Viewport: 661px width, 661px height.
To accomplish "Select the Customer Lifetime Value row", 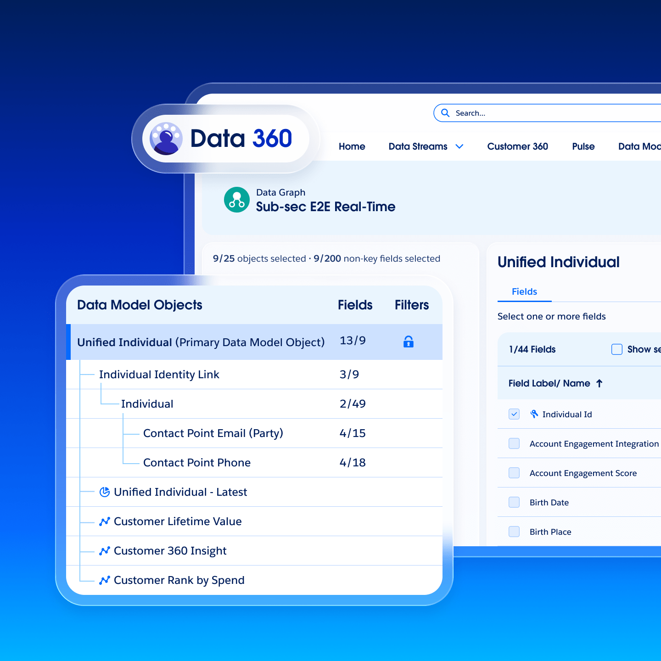I will tap(254, 521).
